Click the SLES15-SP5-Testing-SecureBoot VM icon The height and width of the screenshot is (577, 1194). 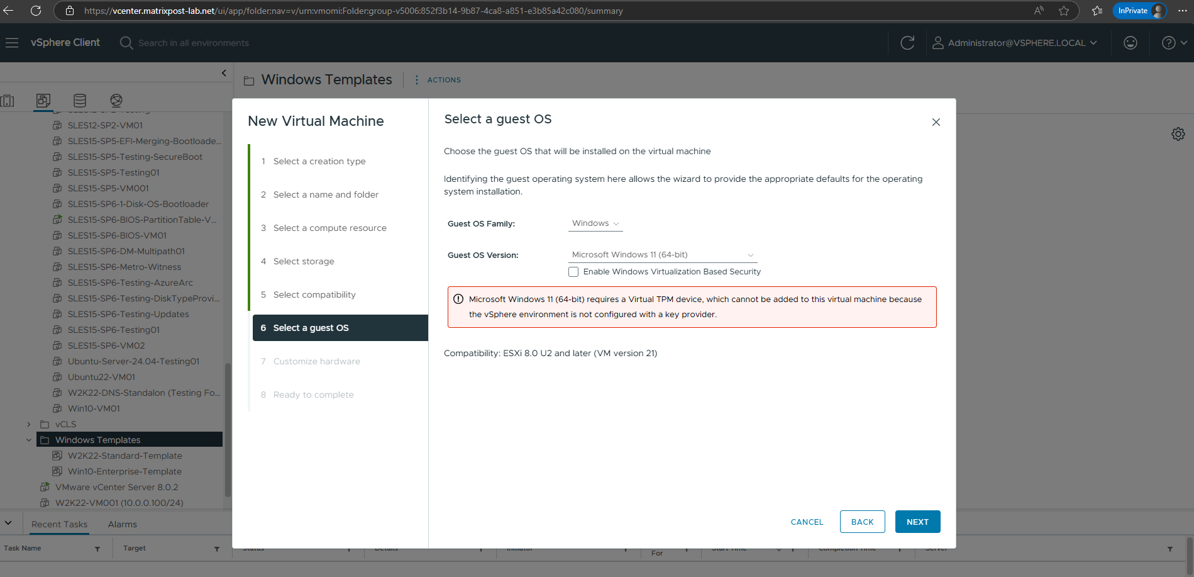tap(57, 157)
